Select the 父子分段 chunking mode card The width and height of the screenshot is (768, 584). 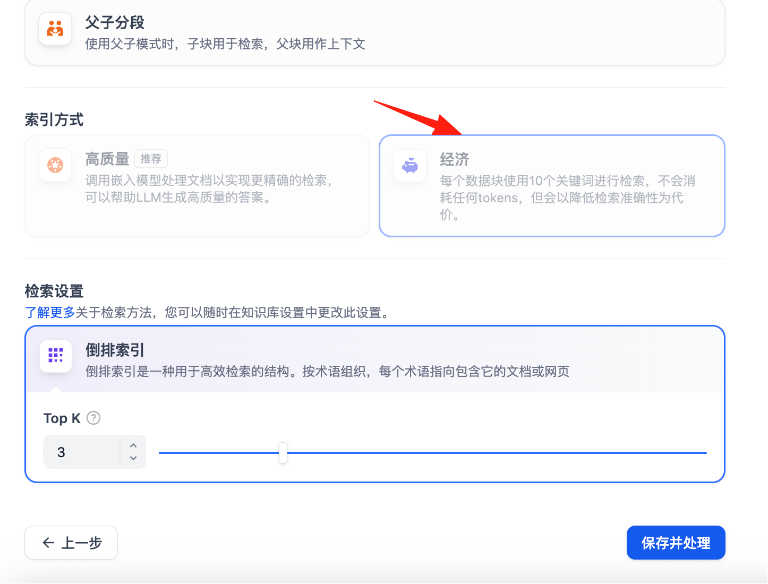375,32
